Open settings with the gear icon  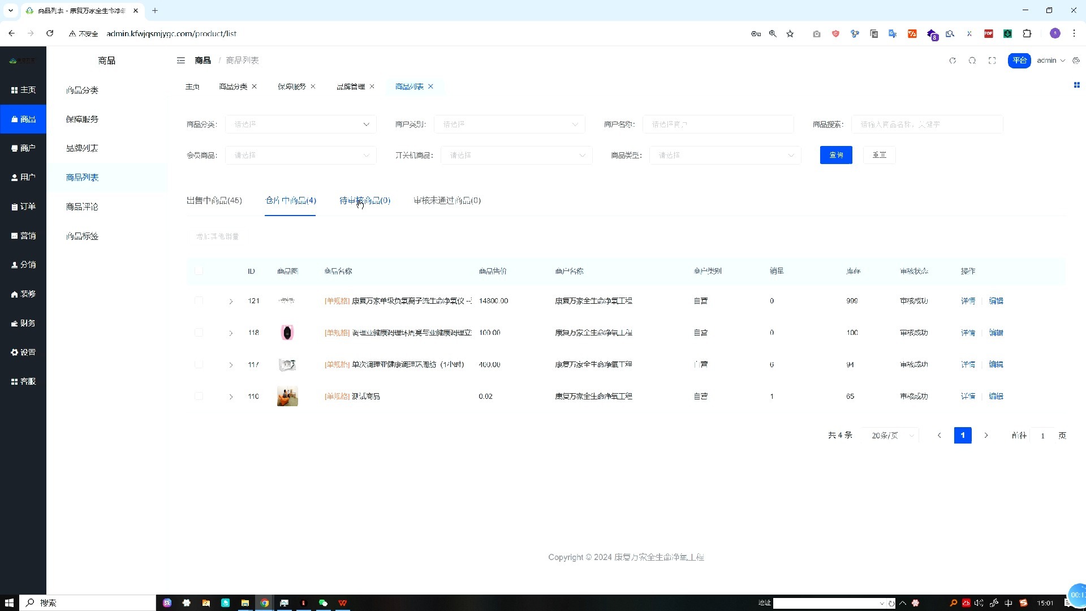click(x=1076, y=61)
